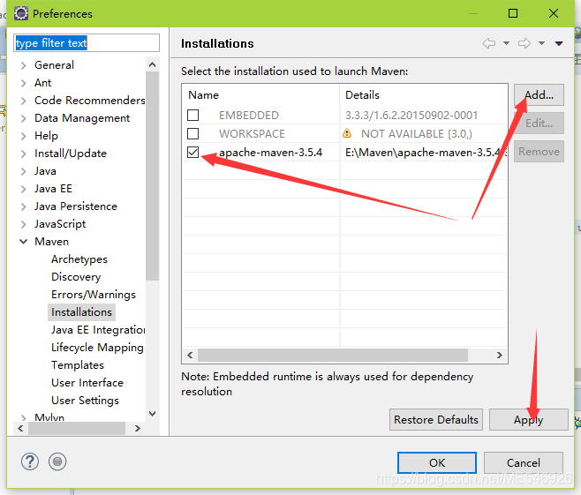This screenshot has height=495, width=581.
Task: Select Archetypes under Maven
Action: (79, 259)
